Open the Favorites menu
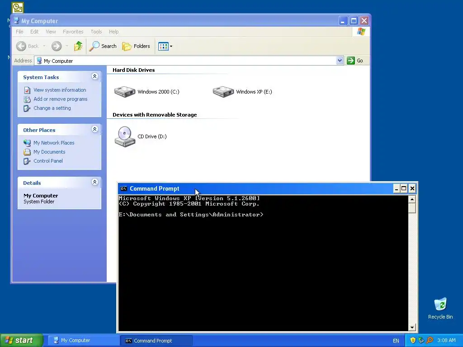This screenshot has width=463, height=347. [x=73, y=32]
